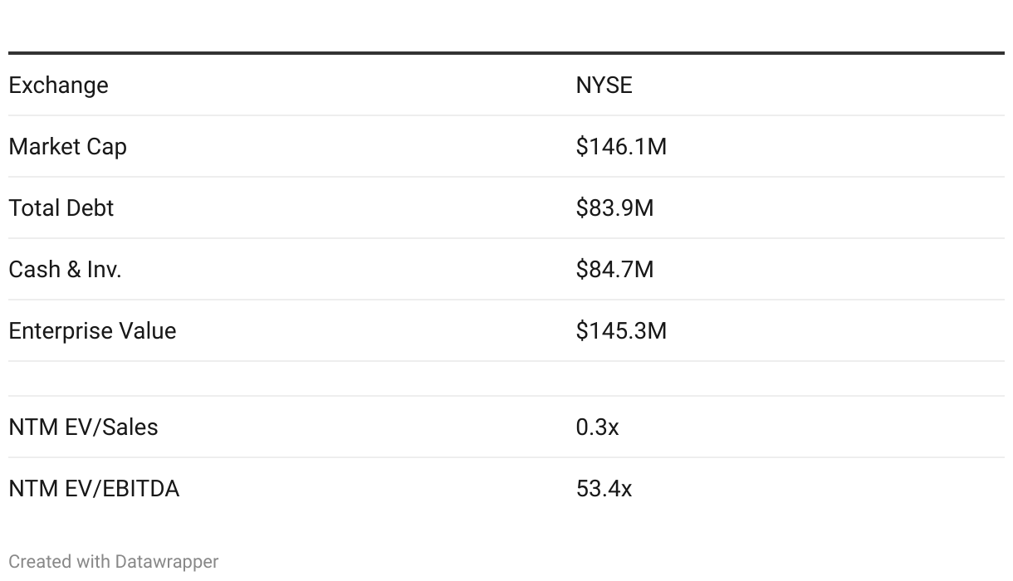The width and height of the screenshot is (1013, 581).
Task: Click the divider line between NTM EV/Sales and NTM EV/EBITDA
Action: 506,457
